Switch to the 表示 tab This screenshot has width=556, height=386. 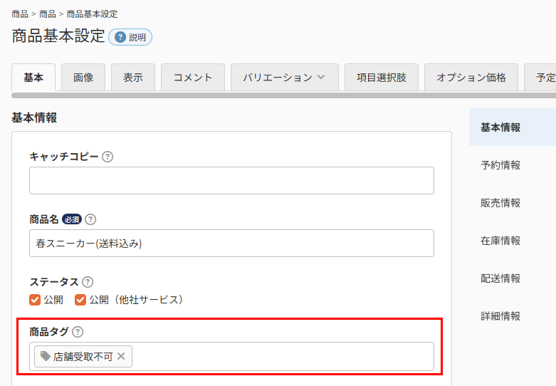point(133,78)
